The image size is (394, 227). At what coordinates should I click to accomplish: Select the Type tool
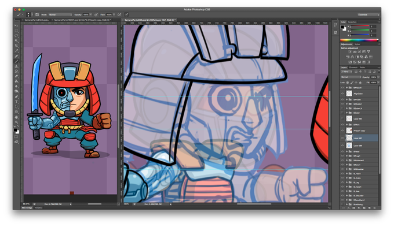pos(16,102)
